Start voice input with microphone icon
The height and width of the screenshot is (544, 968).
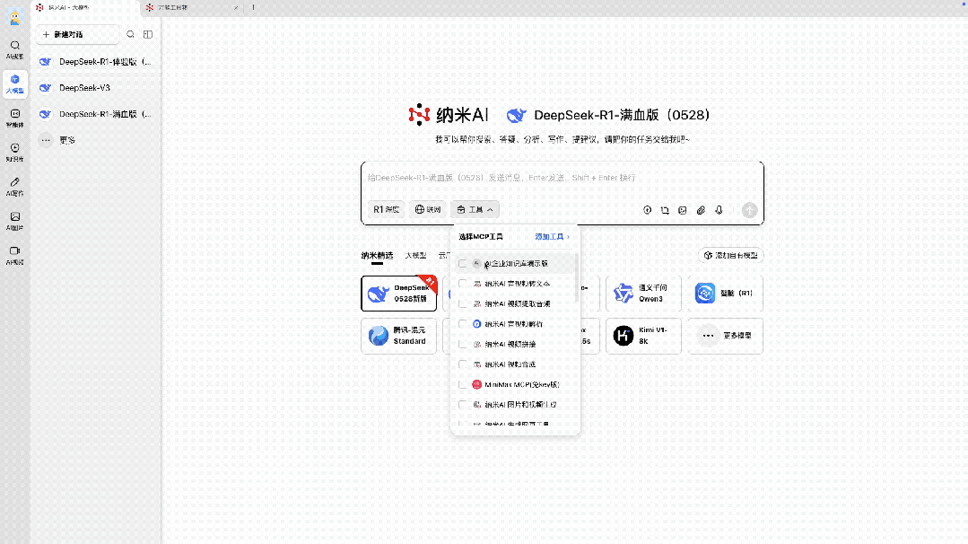click(x=719, y=210)
